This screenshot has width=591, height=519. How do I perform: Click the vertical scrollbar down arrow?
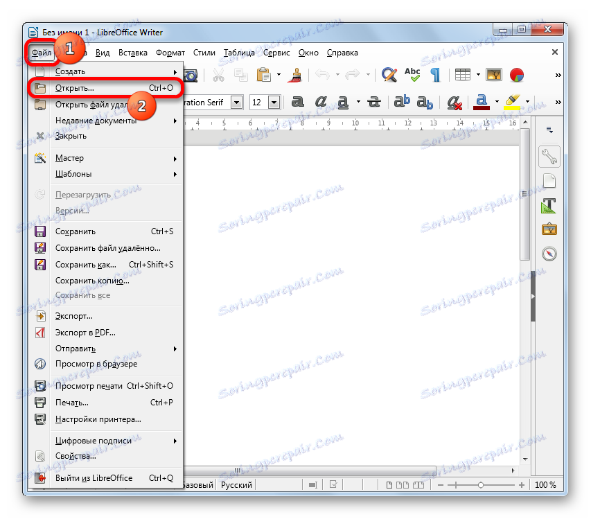[525, 459]
